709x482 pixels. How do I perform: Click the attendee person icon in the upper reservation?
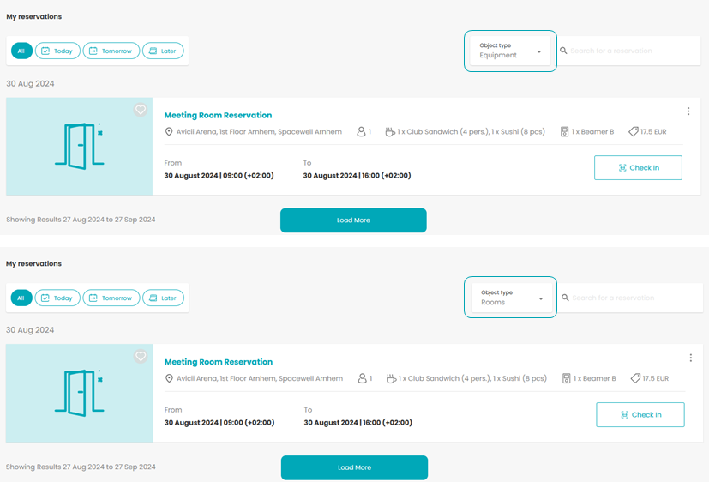[361, 131]
